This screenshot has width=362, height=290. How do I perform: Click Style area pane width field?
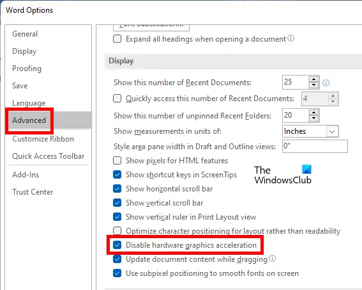coord(315,146)
